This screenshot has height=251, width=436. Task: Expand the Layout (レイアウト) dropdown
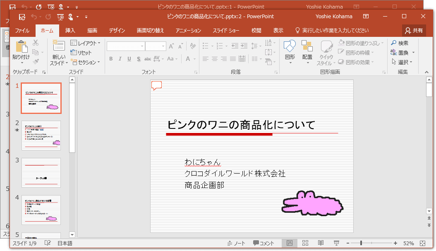85,43
